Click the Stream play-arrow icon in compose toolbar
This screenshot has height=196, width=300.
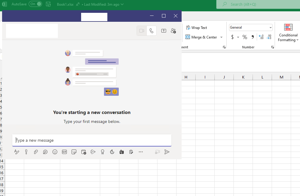click(93, 152)
